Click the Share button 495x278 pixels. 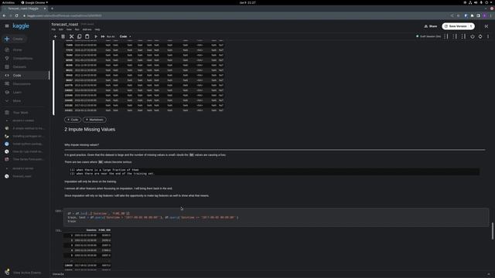click(431, 26)
